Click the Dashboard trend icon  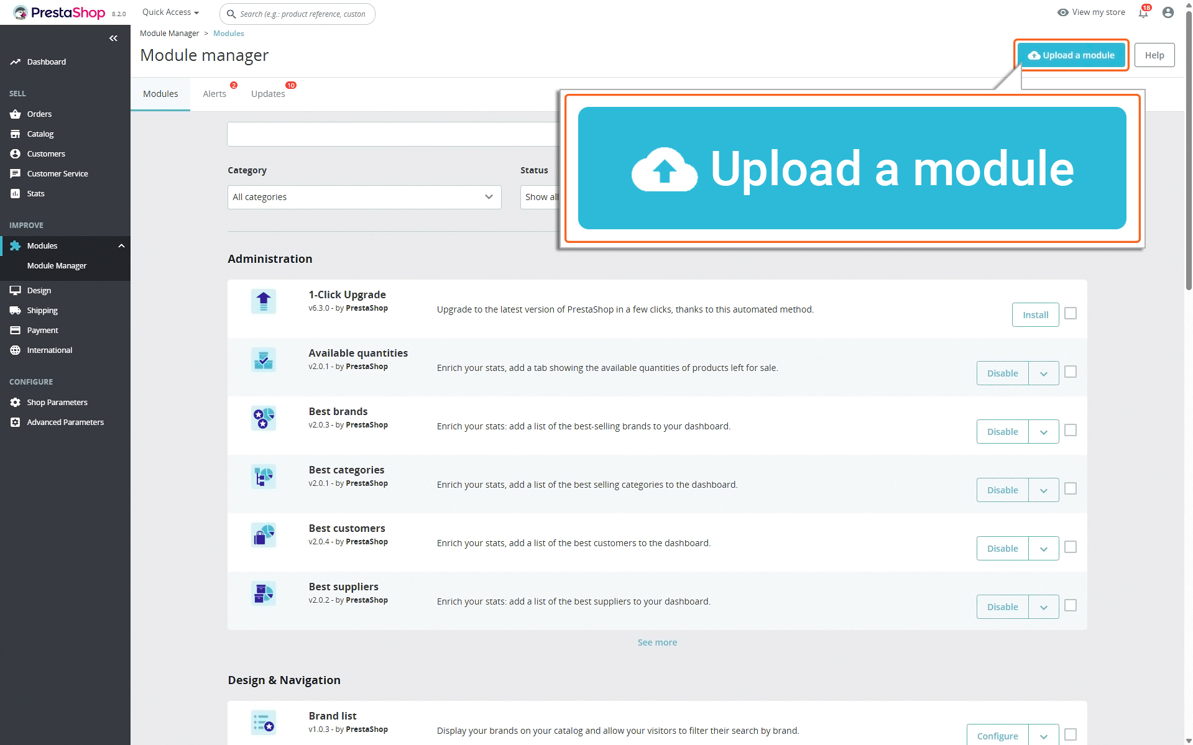[x=16, y=62]
